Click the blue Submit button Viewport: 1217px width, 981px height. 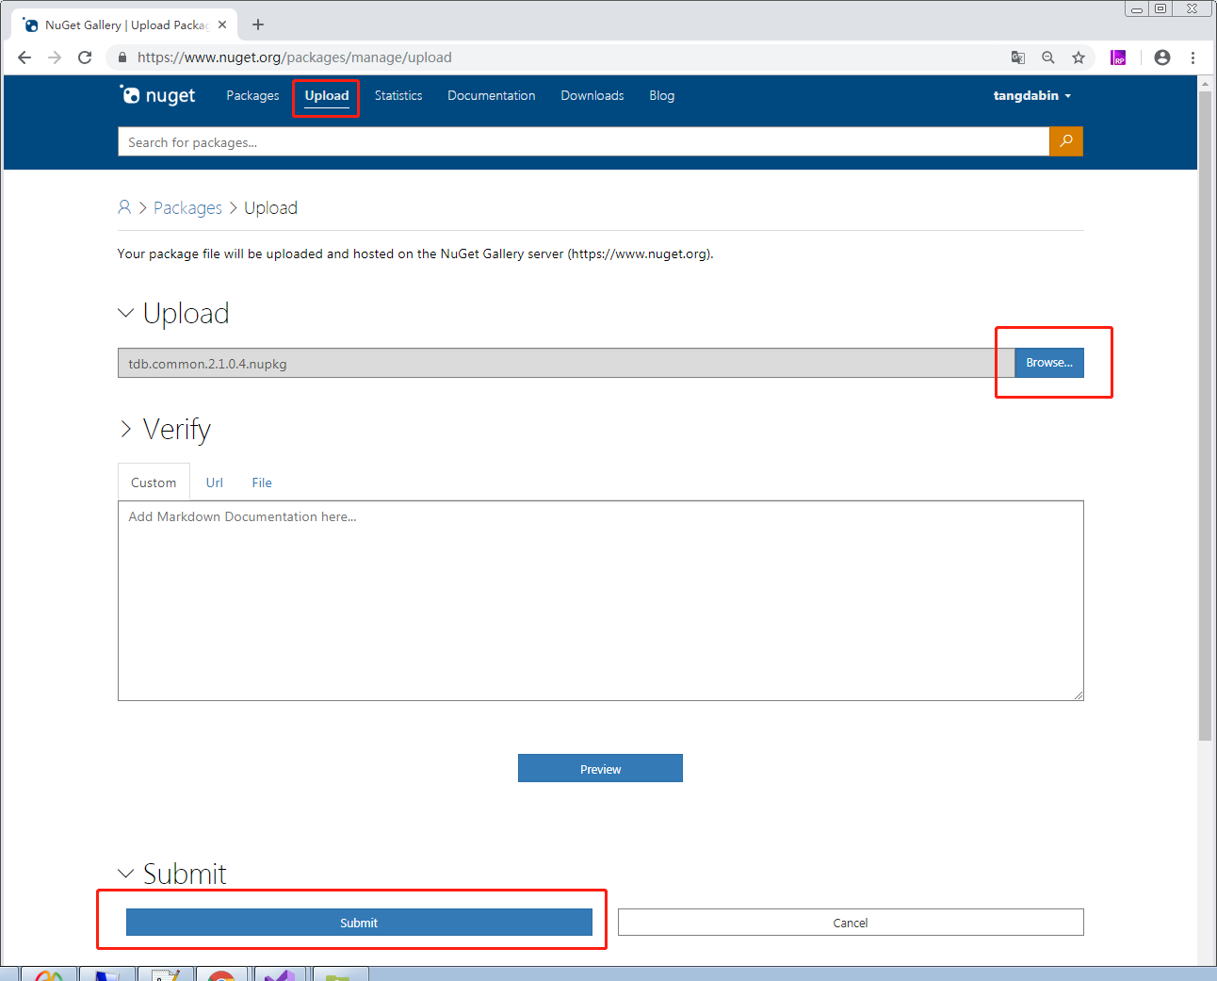pos(359,923)
